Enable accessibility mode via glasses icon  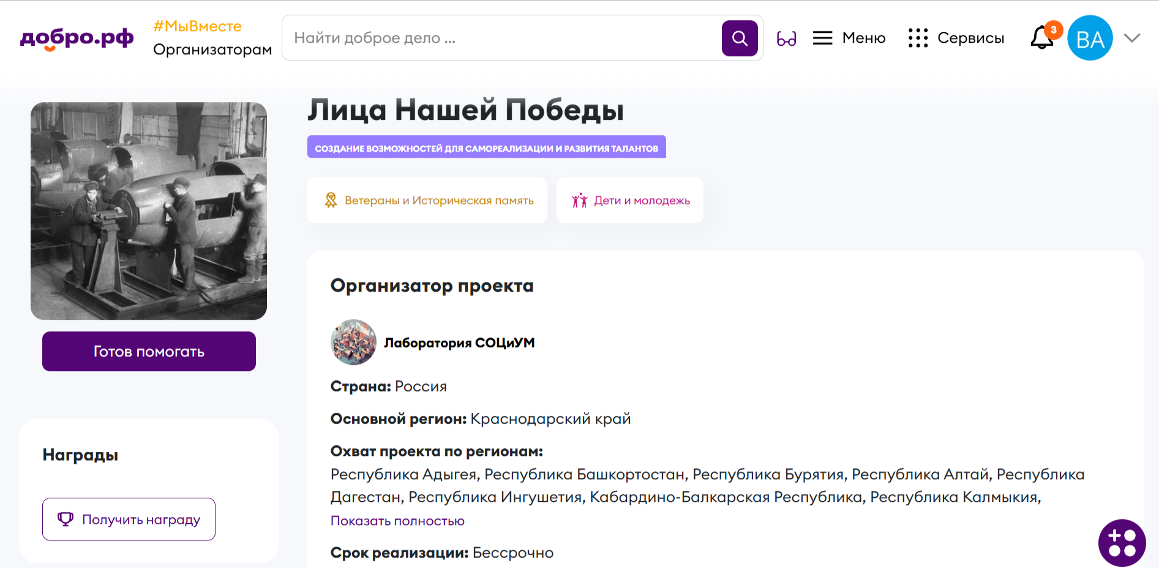coord(786,39)
